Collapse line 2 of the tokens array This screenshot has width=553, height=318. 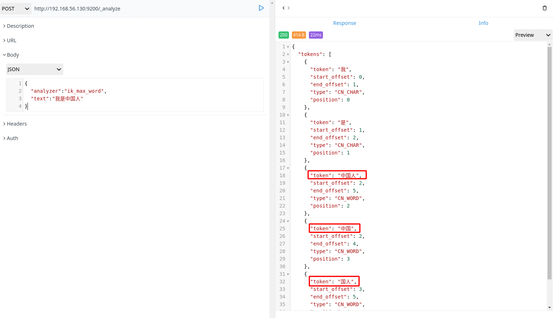click(288, 54)
